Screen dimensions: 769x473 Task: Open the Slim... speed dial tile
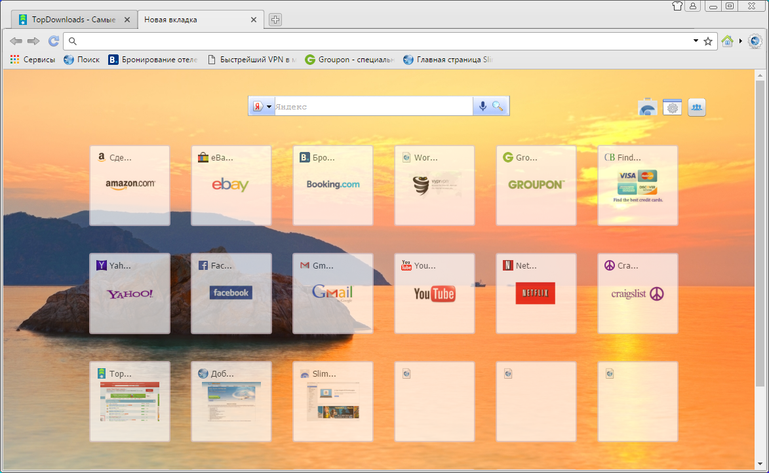[x=333, y=402]
